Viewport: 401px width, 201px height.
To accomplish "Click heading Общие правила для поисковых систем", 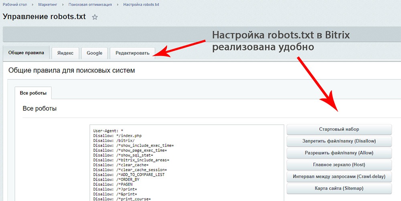I will 72,70.
